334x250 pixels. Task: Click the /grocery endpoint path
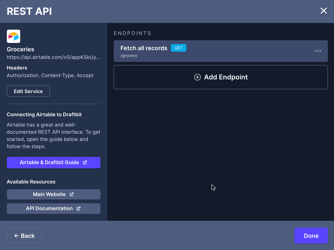coord(129,56)
